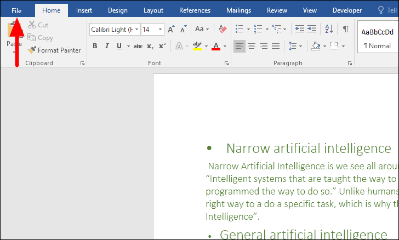
Task: Switch to the Insert ribbon tab
Action: click(x=84, y=10)
